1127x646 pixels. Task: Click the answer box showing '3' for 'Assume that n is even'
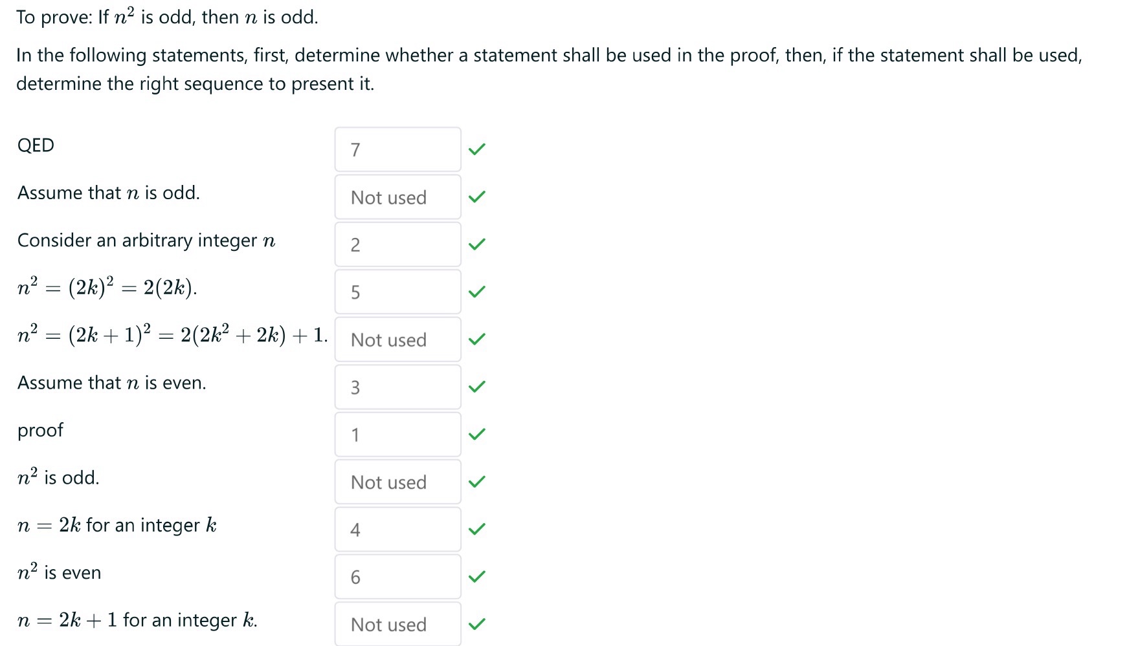point(397,387)
